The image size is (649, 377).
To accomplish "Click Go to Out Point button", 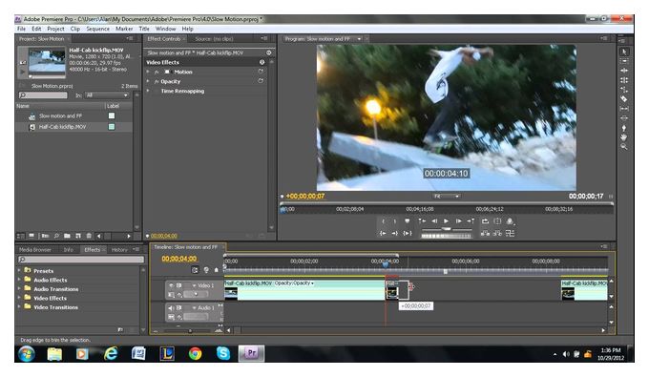I will (x=395, y=234).
